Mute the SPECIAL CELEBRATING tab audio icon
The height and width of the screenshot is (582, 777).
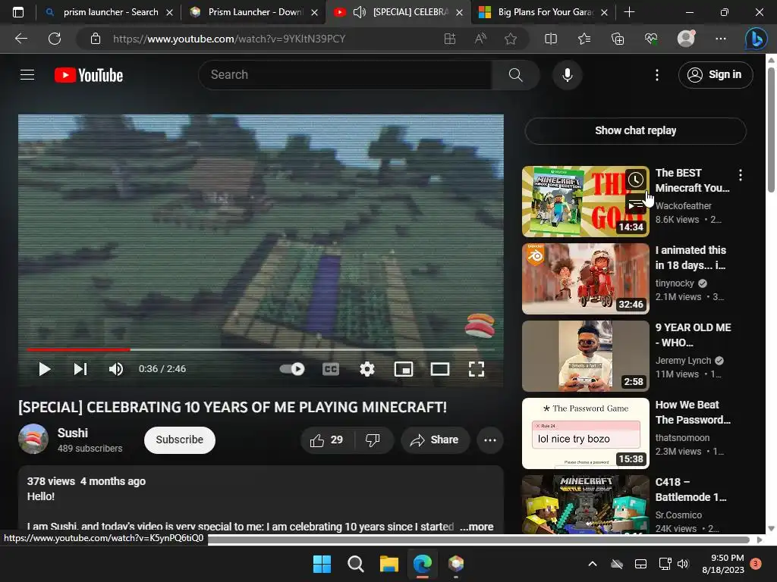(x=359, y=12)
